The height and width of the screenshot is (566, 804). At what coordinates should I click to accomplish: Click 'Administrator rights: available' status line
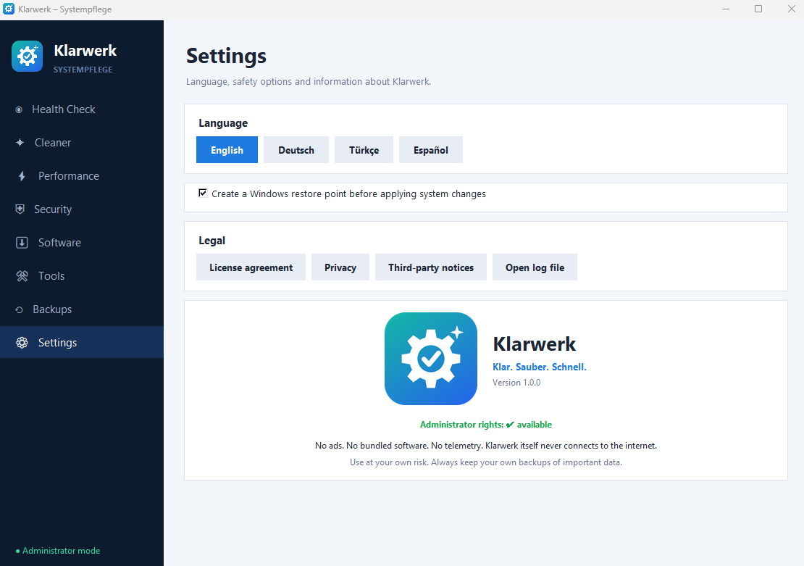click(x=486, y=425)
